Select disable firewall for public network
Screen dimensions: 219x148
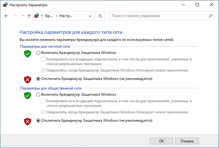[38, 120]
